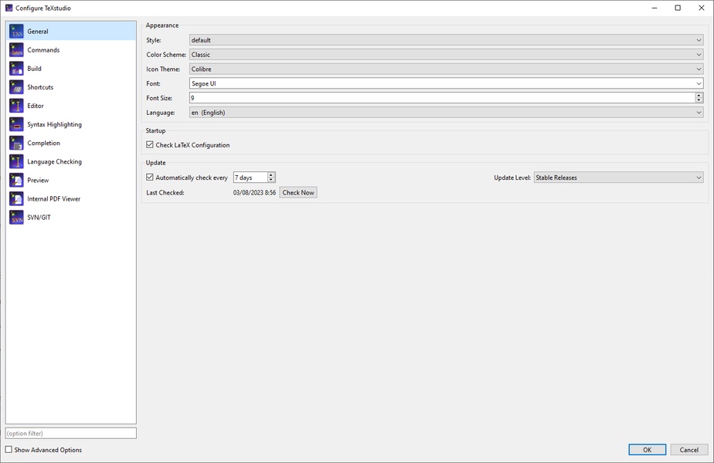Viewport: 714px width, 463px height.
Task: Select the Syntax Highlighting label
Action: pyautogui.click(x=54, y=124)
